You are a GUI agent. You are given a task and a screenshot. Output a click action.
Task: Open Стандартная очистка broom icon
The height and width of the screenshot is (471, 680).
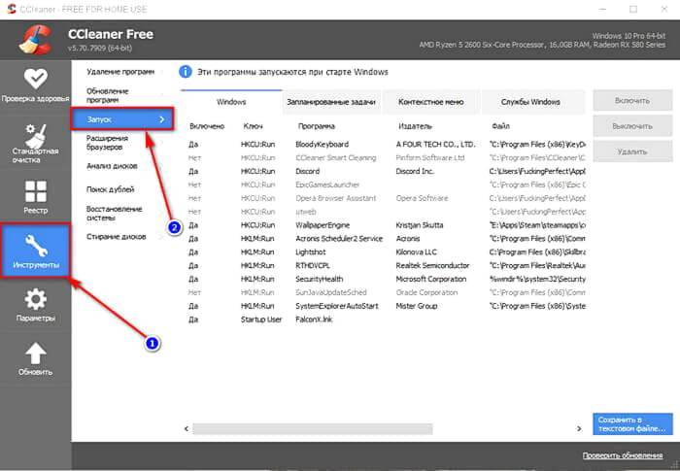point(35,136)
